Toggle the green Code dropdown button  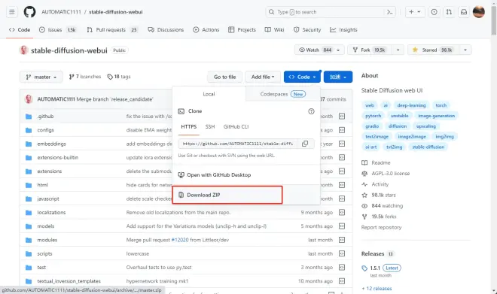302,77
